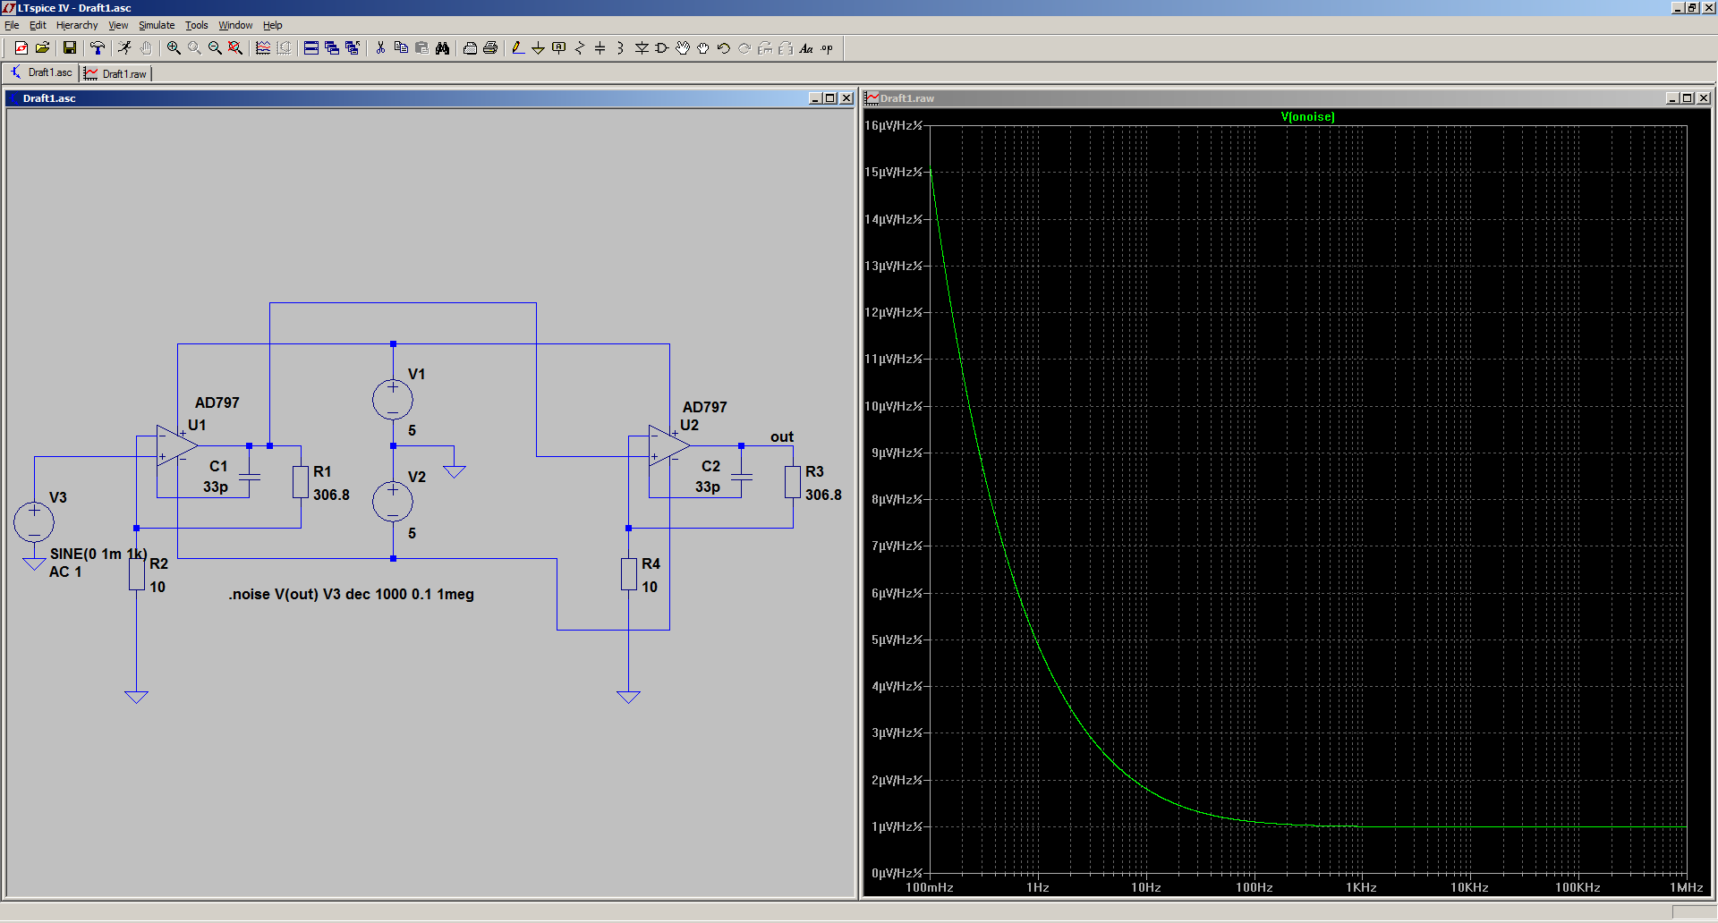Image resolution: width=1718 pixels, height=923 pixels.
Task: Click the 15µV/Hz½ vertical axis label
Action: pyautogui.click(x=893, y=172)
